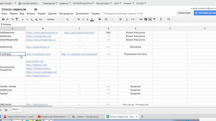Insert a comment from the toolbar

tap(145, 19)
